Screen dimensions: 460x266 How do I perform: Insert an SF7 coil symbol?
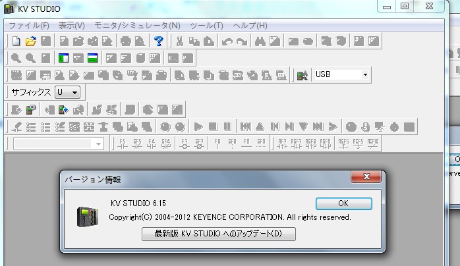(x=199, y=144)
